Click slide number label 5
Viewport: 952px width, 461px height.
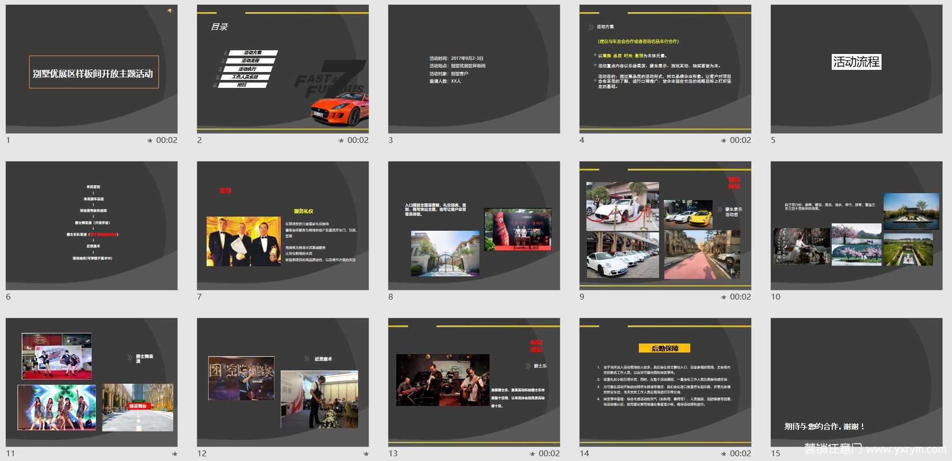[x=773, y=140]
